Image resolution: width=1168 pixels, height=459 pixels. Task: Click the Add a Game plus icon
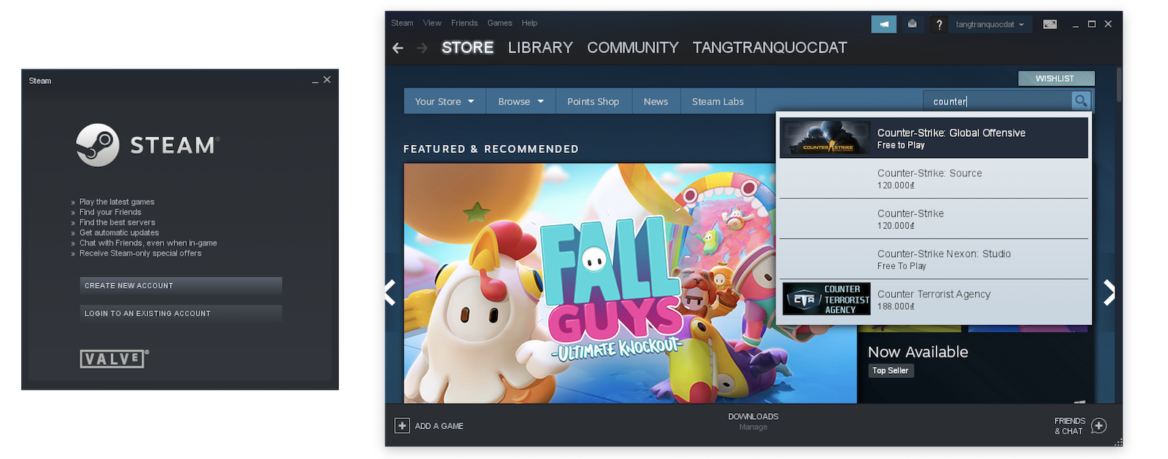pos(402,425)
